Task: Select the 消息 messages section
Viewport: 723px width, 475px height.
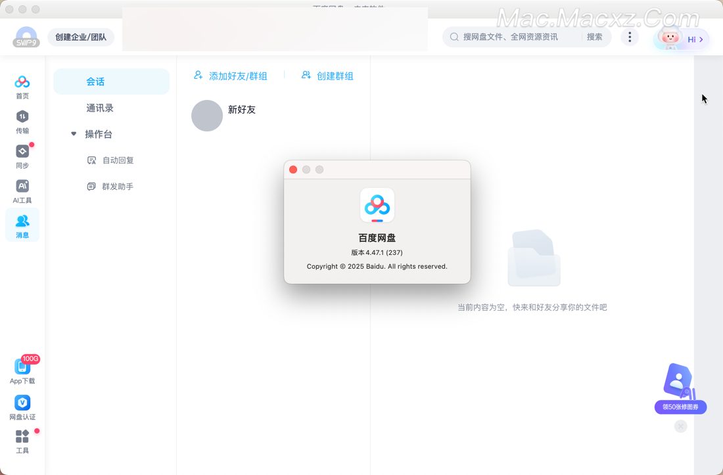Action: [x=22, y=226]
